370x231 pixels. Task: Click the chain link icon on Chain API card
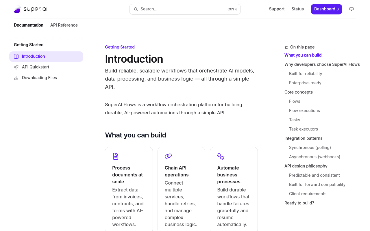168,156
